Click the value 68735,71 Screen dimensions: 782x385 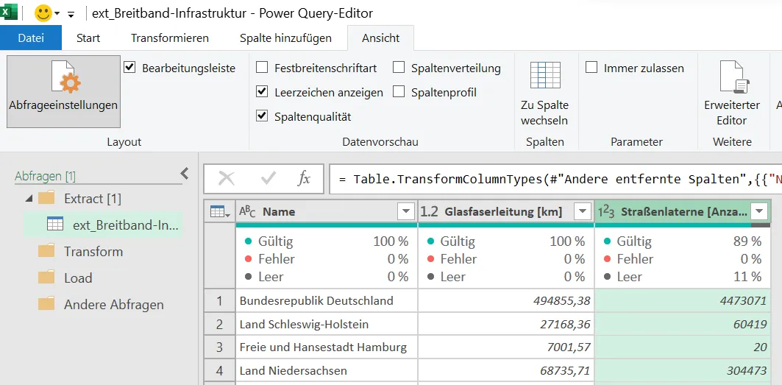point(565,371)
